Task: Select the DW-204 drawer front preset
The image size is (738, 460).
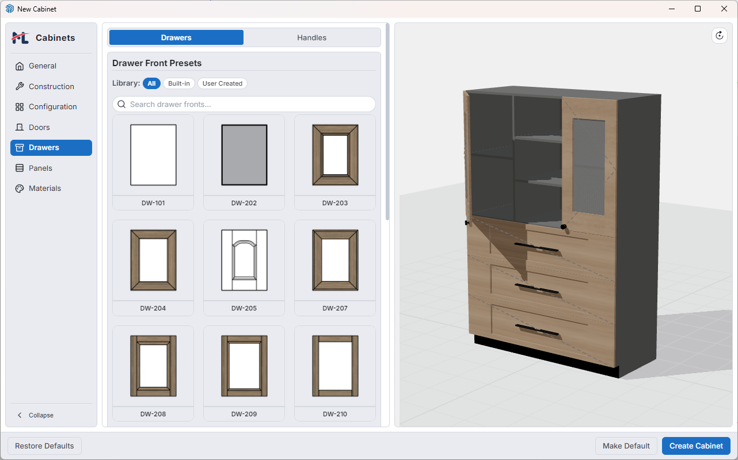Action: (x=153, y=268)
